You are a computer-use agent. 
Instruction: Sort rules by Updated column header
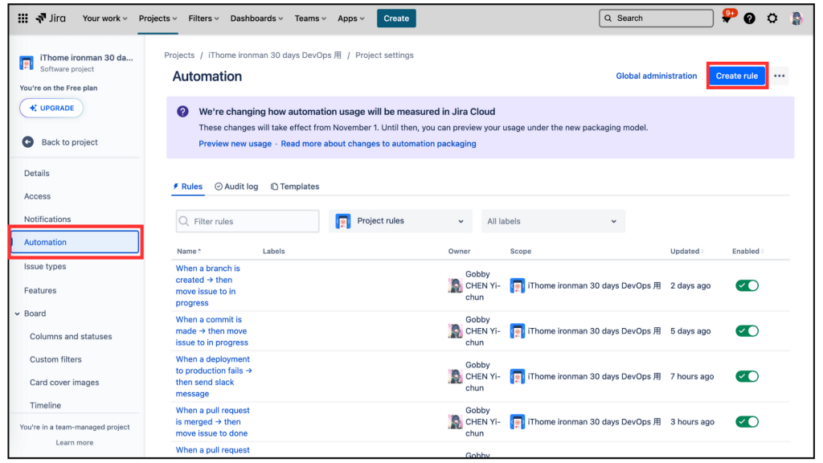pyautogui.click(x=687, y=252)
